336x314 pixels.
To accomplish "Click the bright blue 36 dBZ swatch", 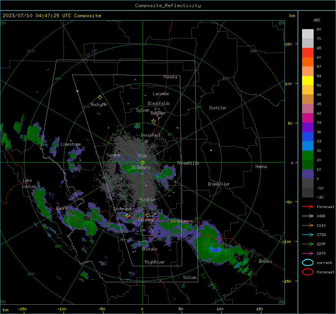I will [x=308, y=136].
